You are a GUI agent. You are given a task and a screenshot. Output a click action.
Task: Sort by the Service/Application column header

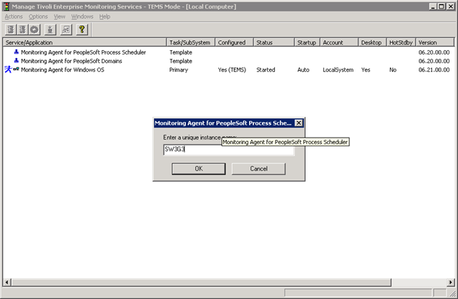[x=84, y=42]
